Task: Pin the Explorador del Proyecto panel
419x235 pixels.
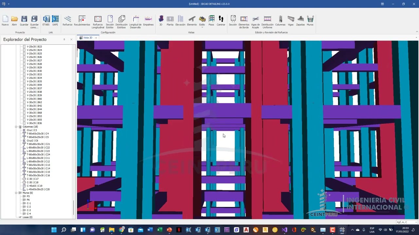Action: tap(64, 39)
